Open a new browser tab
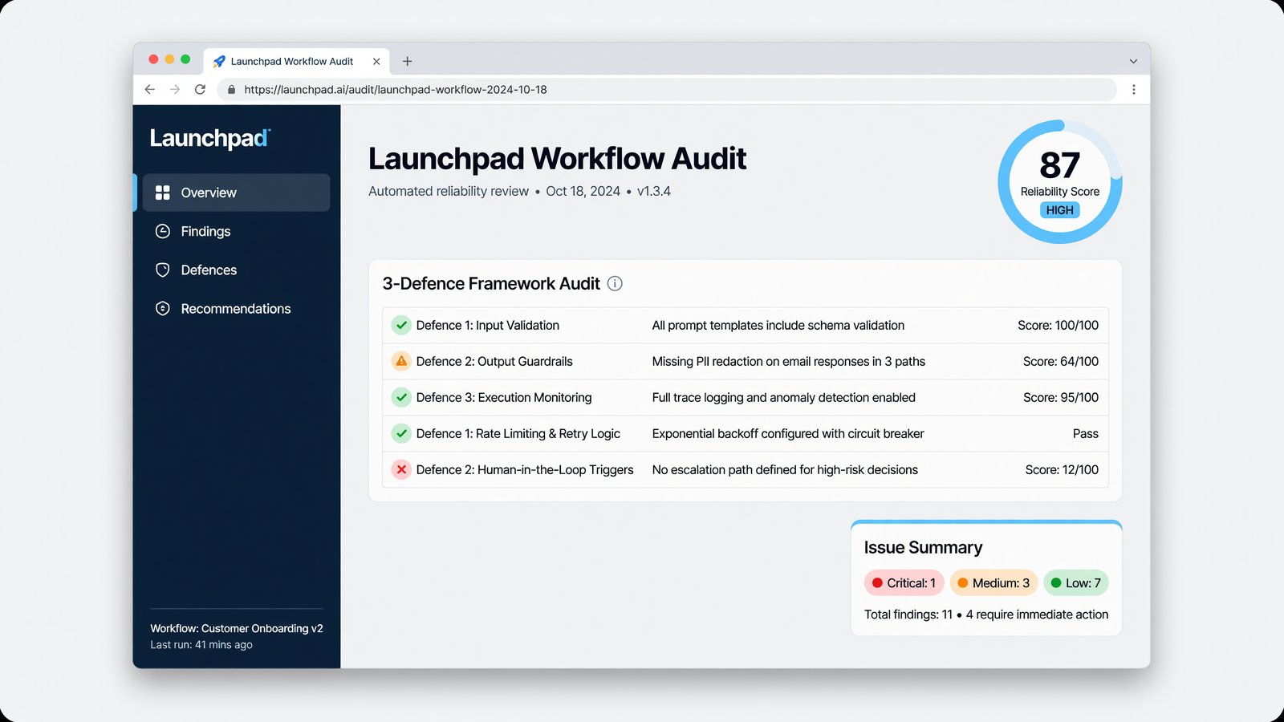The width and height of the screenshot is (1284, 722). 408,61
